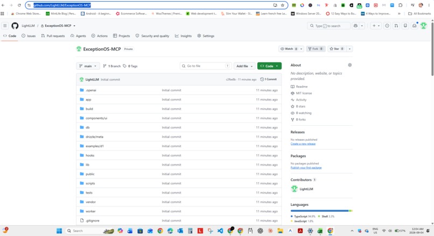Viewport: 434px width, 236px height.
Task: Open the Settings tab
Action: click(x=206, y=36)
